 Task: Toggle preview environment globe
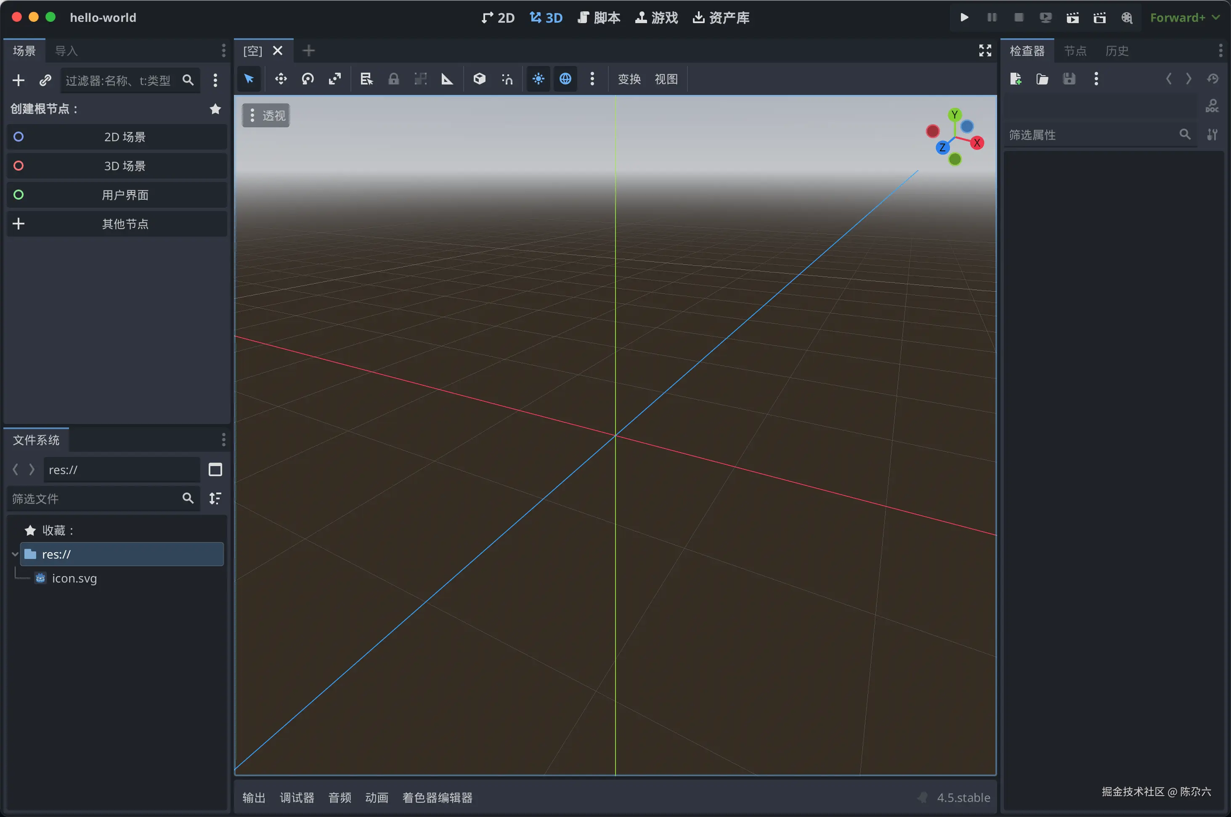(x=565, y=79)
